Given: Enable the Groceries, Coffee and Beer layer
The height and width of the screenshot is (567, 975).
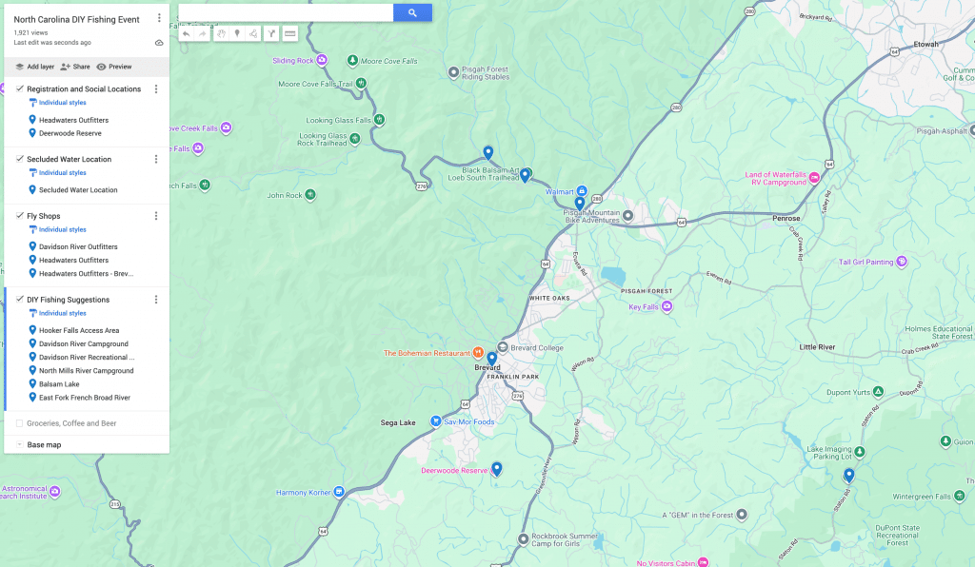Looking at the screenshot, I should pos(20,423).
